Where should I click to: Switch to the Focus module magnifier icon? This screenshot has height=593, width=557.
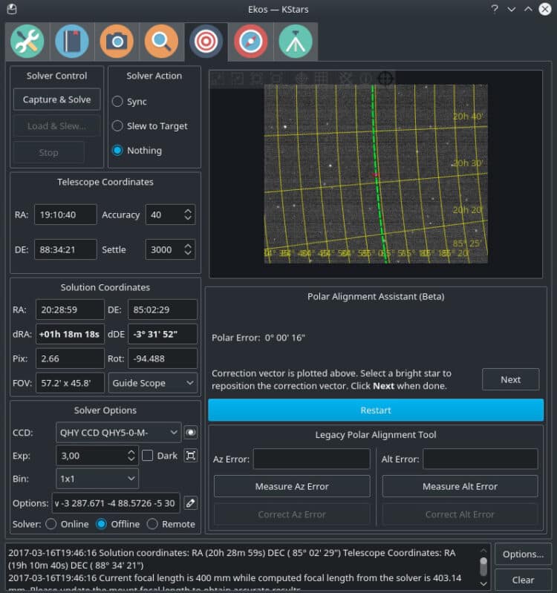click(161, 42)
